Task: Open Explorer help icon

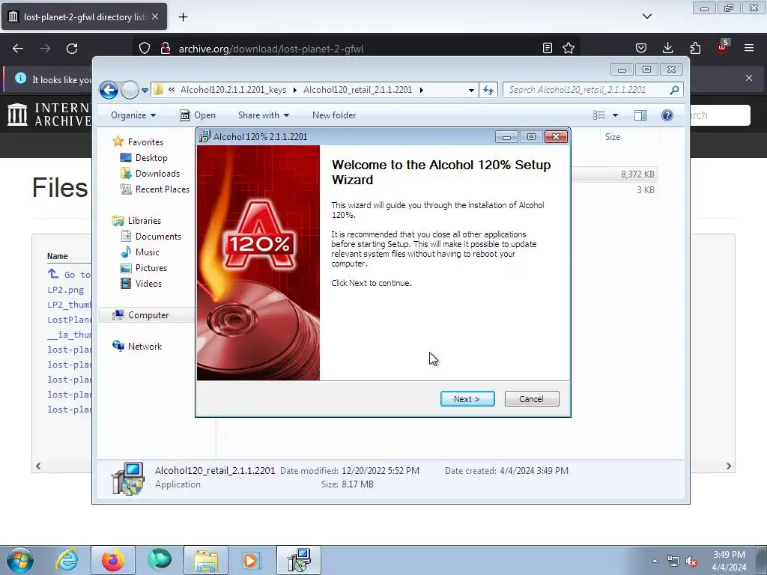Action: [x=667, y=115]
